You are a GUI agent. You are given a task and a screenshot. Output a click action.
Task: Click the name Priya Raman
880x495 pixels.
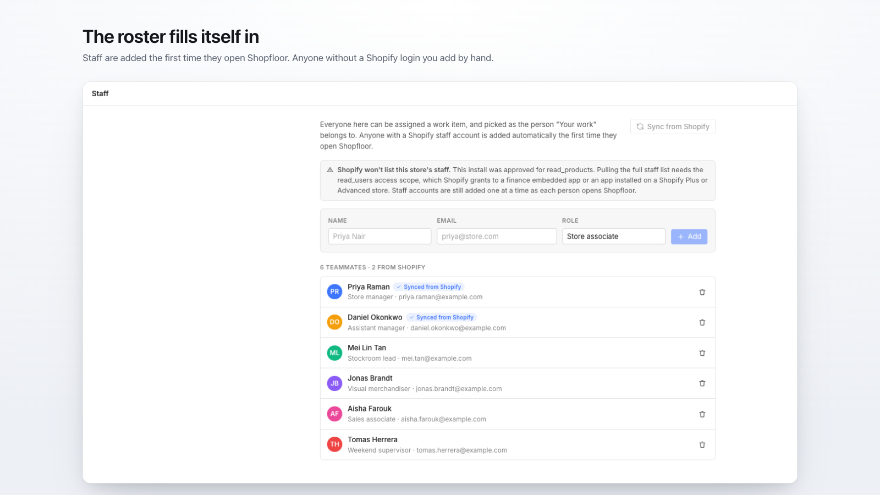(369, 287)
